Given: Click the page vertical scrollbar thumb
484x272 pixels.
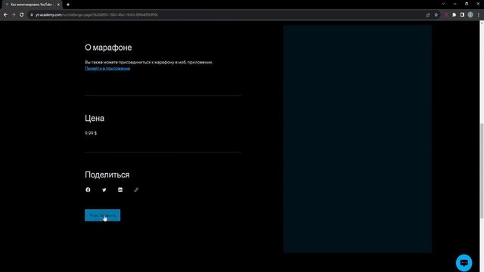Looking at the screenshot, I should pos(482,172).
